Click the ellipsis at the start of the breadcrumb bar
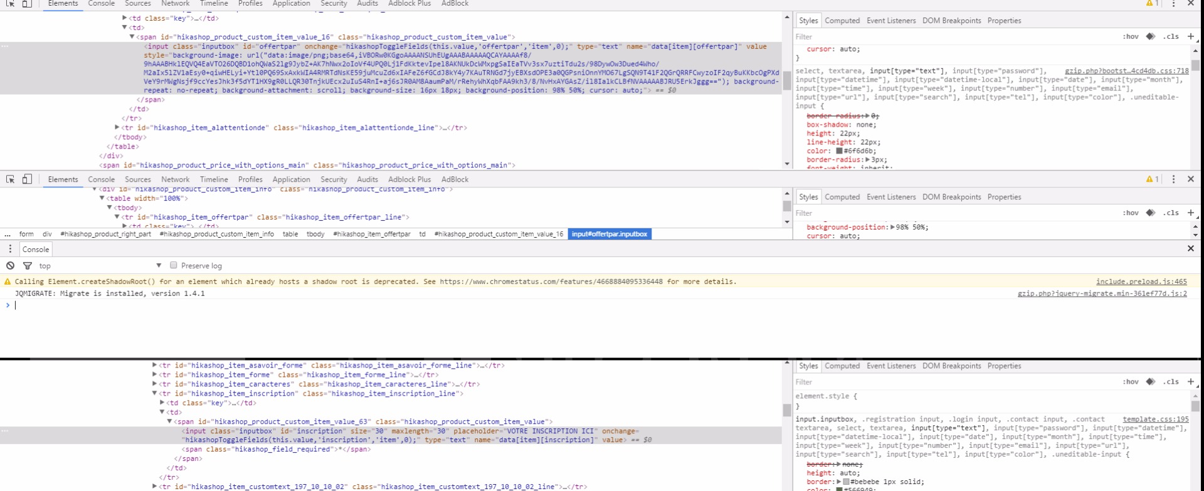The height and width of the screenshot is (491, 1204). [8, 235]
